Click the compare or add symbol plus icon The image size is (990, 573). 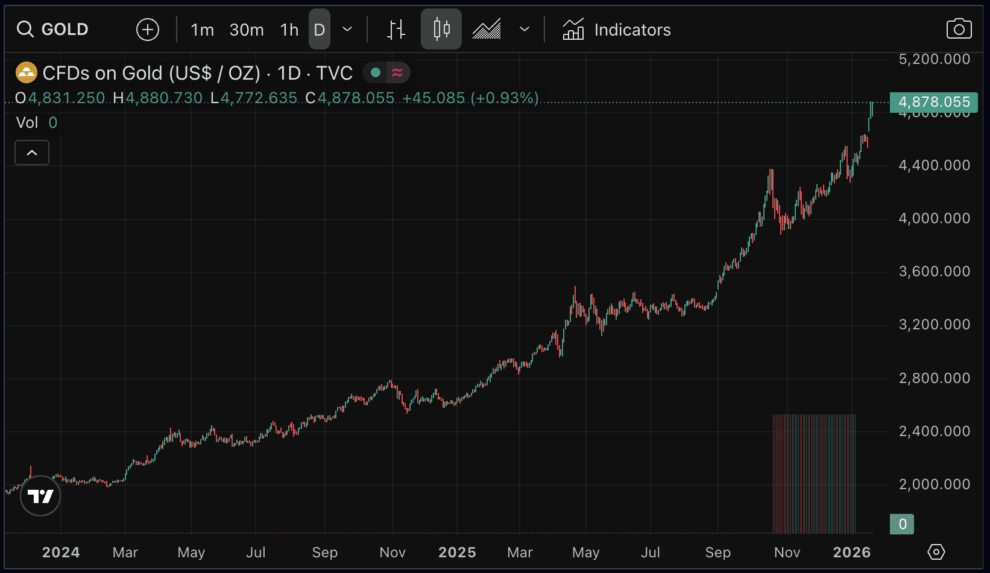(148, 29)
